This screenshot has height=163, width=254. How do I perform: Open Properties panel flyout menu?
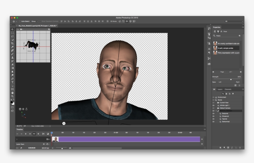[243, 27]
